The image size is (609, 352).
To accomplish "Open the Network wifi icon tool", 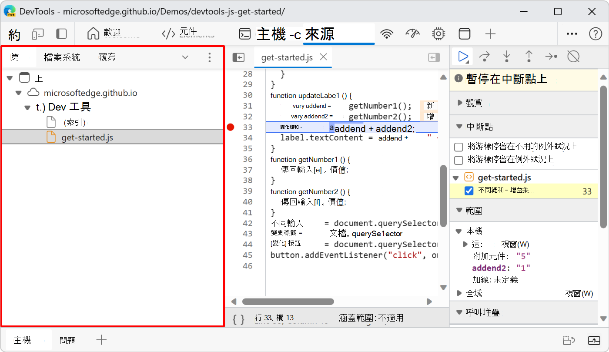I will (x=386, y=34).
